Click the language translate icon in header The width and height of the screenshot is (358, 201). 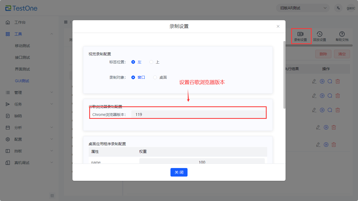pos(338,8)
